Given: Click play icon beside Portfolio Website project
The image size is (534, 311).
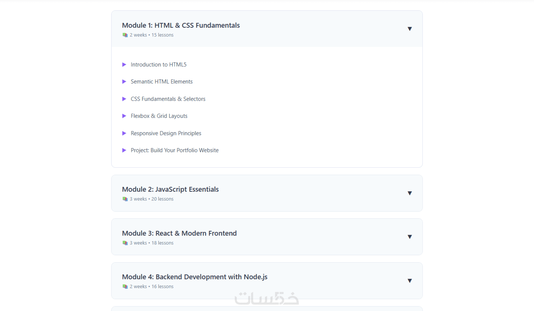Looking at the screenshot, I should (x=124, y=150).
